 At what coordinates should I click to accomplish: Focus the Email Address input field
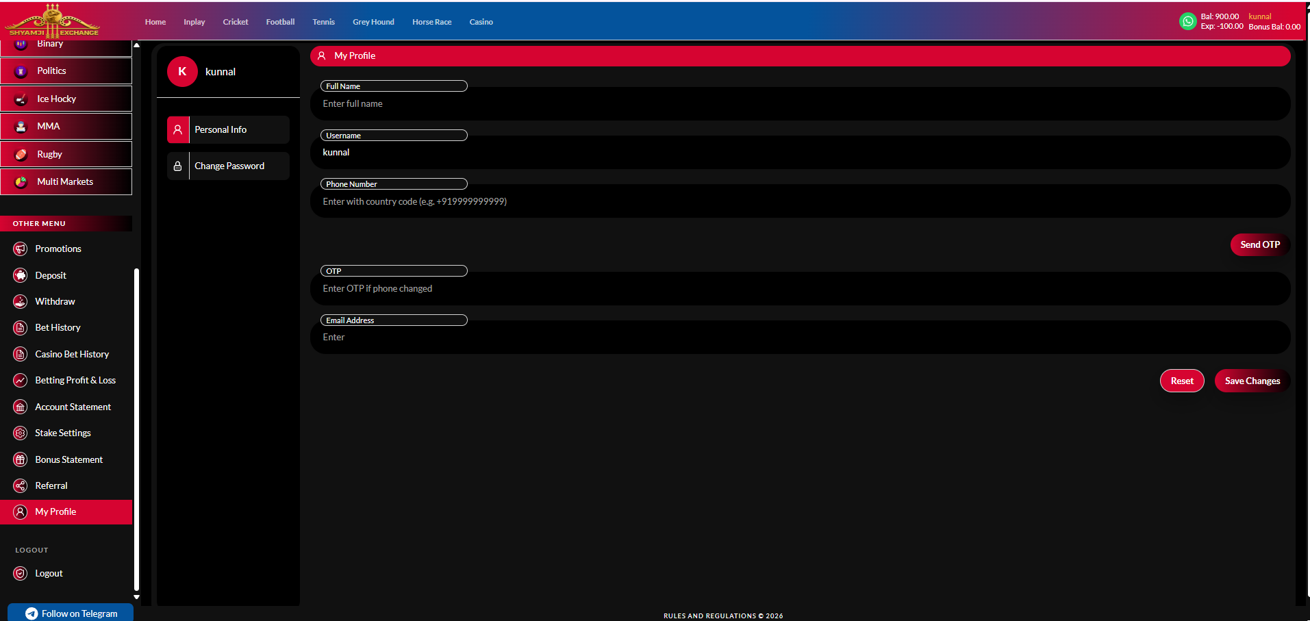pos(801,337)
